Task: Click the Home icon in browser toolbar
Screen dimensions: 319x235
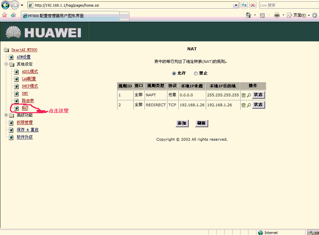Action: click(x=249, y=15)
